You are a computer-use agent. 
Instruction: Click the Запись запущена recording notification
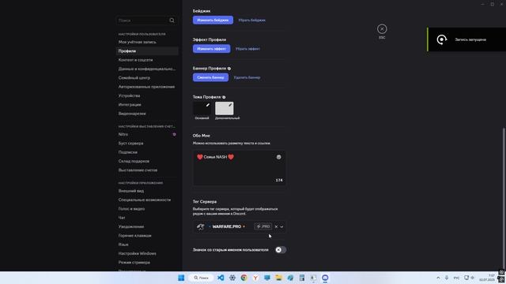click(x=466, y=39)
